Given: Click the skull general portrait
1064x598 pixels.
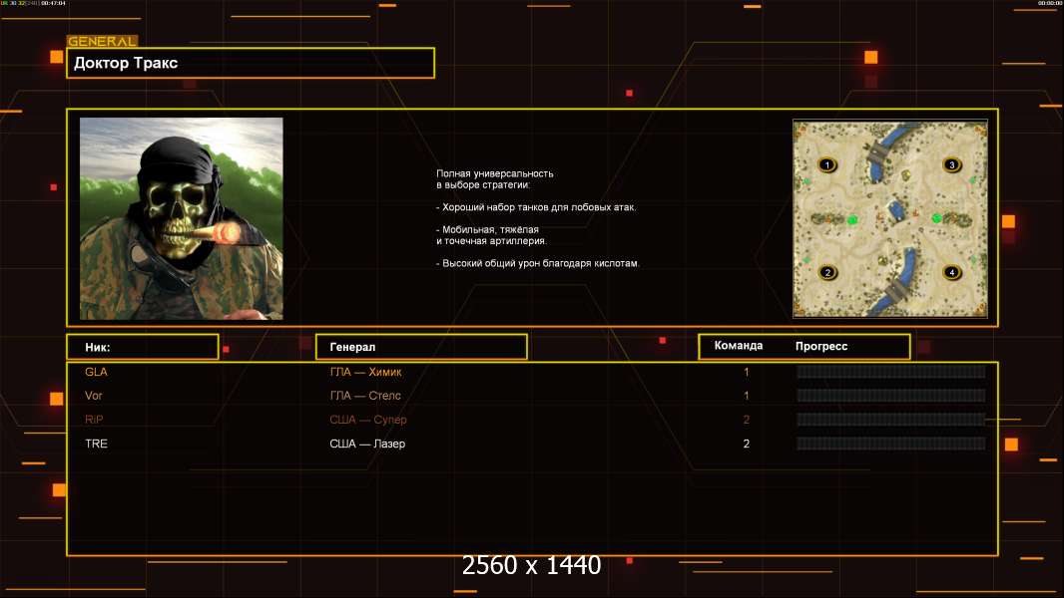Looking at the screenshot, I should click(x=181, y=218).
